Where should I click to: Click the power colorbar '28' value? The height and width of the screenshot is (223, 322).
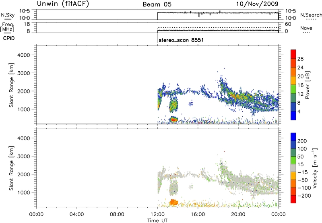[x=300, y=59]
